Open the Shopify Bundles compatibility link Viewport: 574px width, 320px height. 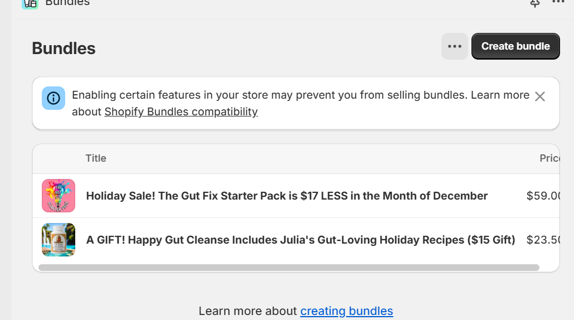[181, 111]
